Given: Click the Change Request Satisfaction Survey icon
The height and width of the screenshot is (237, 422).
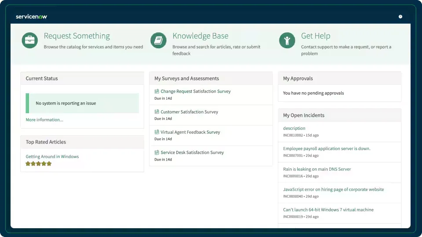Looking at the screenshot, I should pos(157,91).
